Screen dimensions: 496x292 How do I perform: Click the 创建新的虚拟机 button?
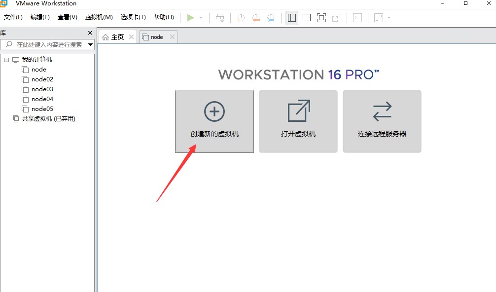pos(214,121)
